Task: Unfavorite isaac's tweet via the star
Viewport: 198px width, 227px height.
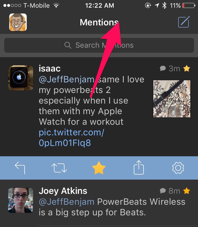Action: click(99, 168)
